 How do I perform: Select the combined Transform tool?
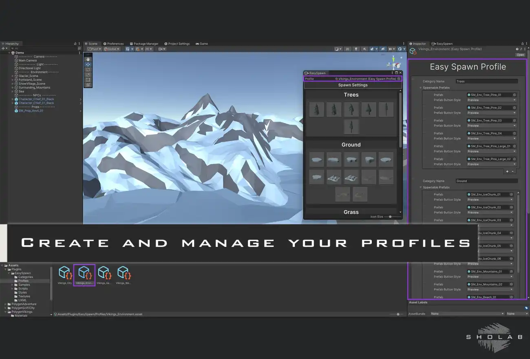click(x=88, y=85)
